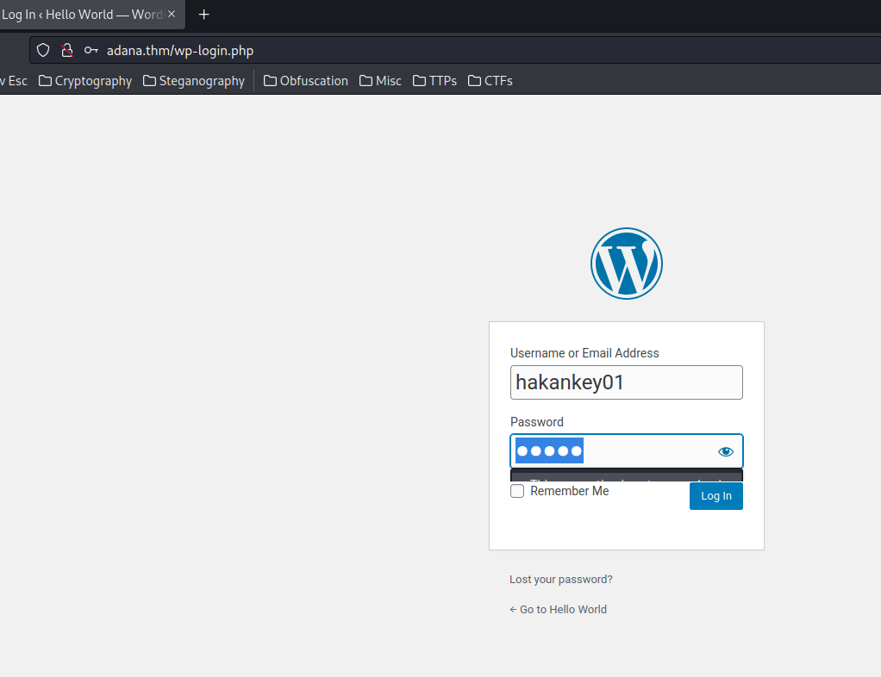This screenshot has height=677, width=881.
Task: Open the Obfuscation bookmarks folder
Action: (x=306, y=81)
